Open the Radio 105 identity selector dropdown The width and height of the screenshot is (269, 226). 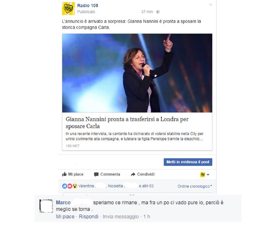click(x=205, y=175)
